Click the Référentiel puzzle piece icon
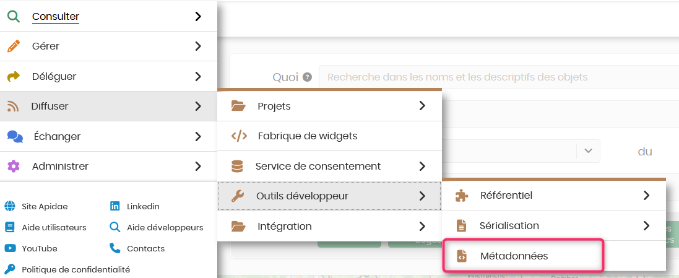The height and width of the screenshot is (278, 679). pyautogui.click(x=461, y=196)
